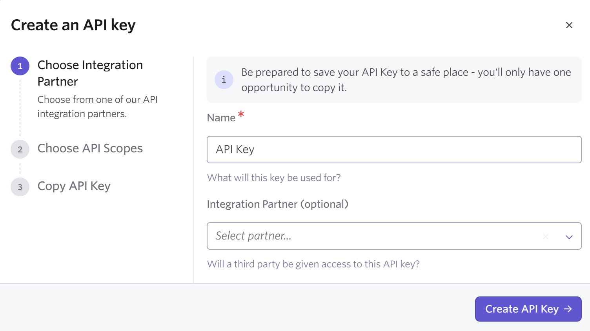The height and width of the screenshot is (331, 590).
Task: Close the Create an API key dialog
Action: 569,25
